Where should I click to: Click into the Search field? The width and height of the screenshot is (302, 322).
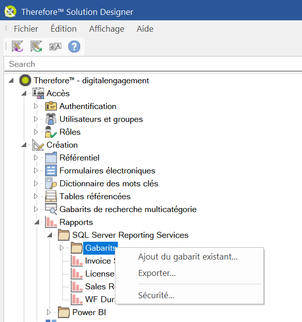(153, 64)
